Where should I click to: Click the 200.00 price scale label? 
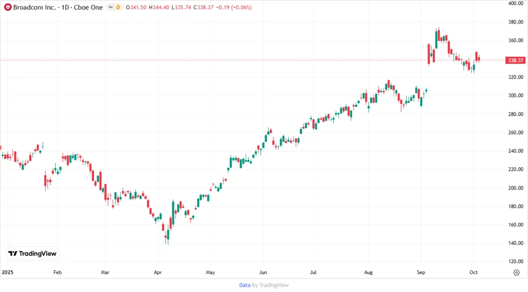[516, 188]
